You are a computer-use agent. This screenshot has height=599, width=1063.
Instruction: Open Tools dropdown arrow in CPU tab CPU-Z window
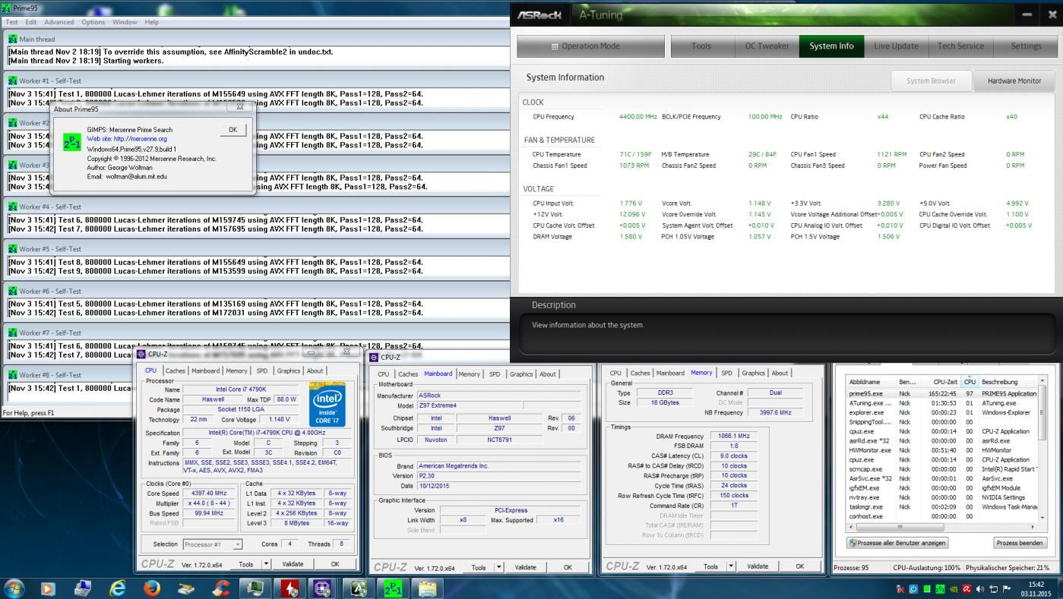[266, 564]
